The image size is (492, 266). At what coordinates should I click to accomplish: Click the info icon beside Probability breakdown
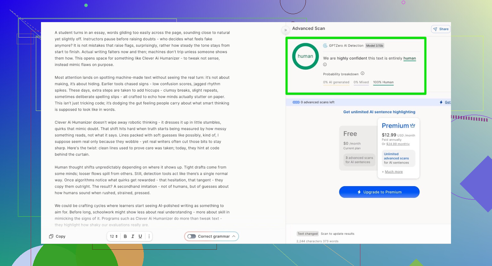[363, 73]
